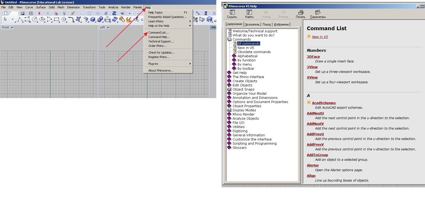This screenshot has height=199, width=425.
Task: Open the Параметры options button
Action: [318, 14]
